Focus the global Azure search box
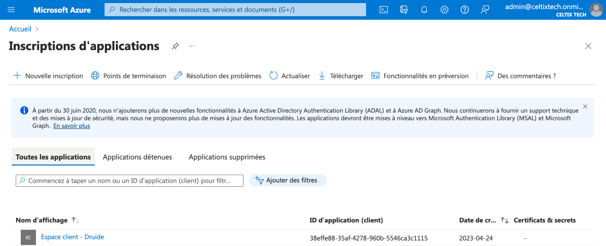Image resolution: width=606 pixels, height=246 pixels. point(235,10)
